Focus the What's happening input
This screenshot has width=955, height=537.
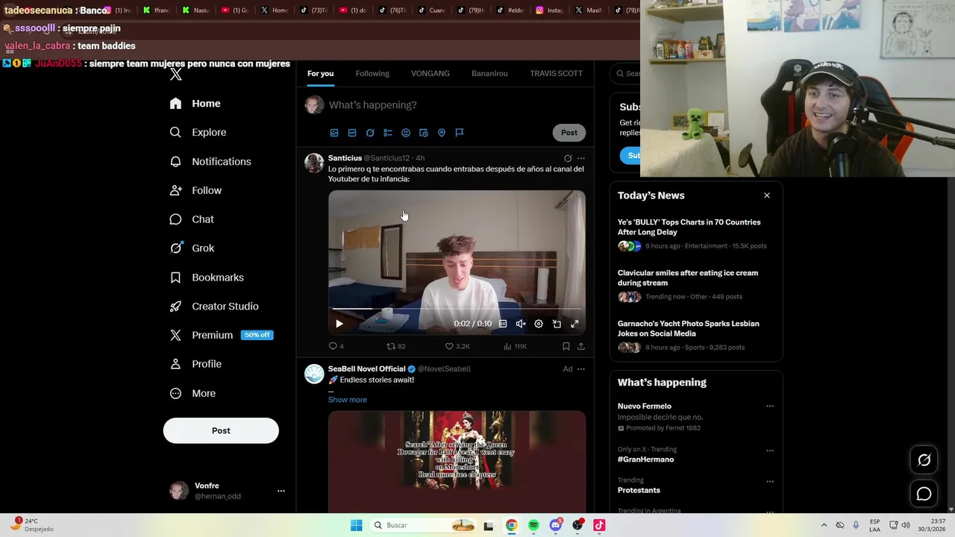[457, 105]
